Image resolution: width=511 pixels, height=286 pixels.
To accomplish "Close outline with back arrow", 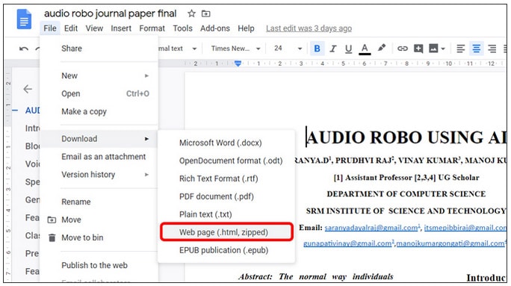I will 28,89.
